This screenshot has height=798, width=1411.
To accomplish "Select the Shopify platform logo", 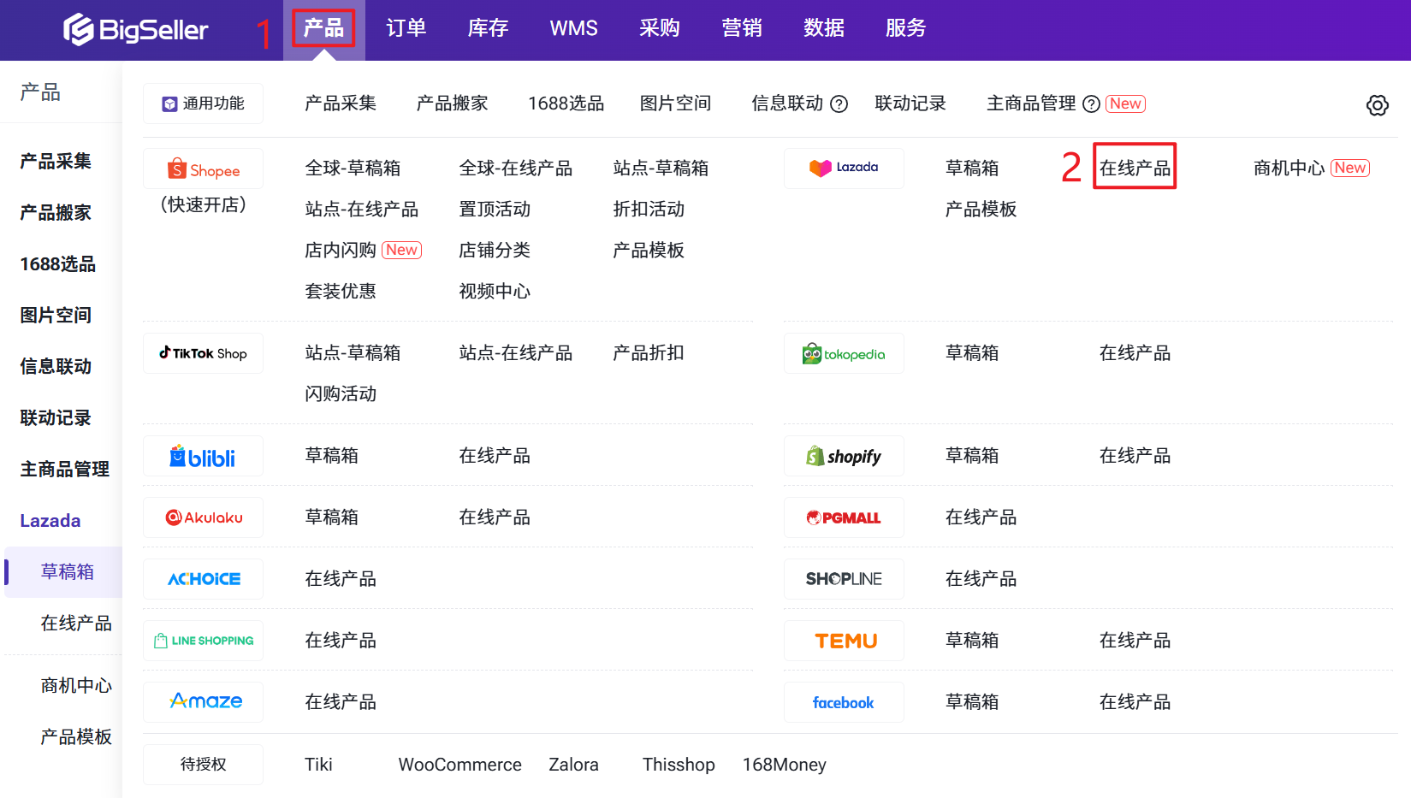I will (x=844, y=456).
